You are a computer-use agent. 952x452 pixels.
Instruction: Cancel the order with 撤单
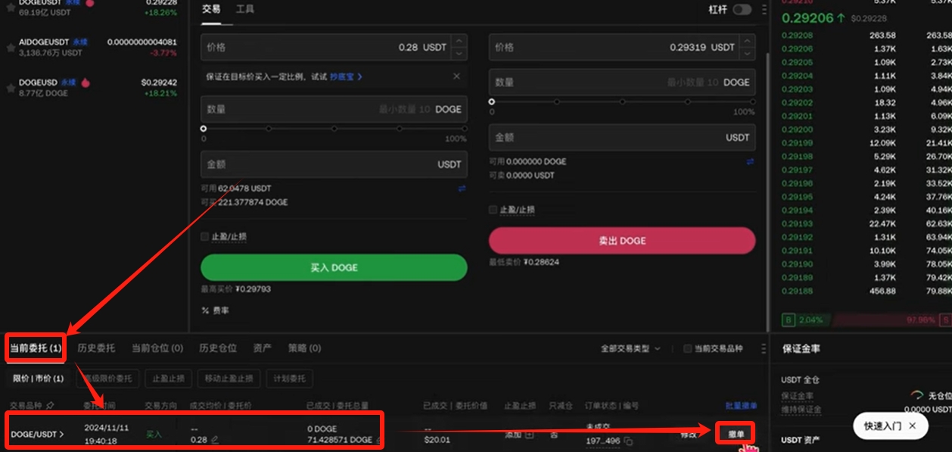click(736, 434)
